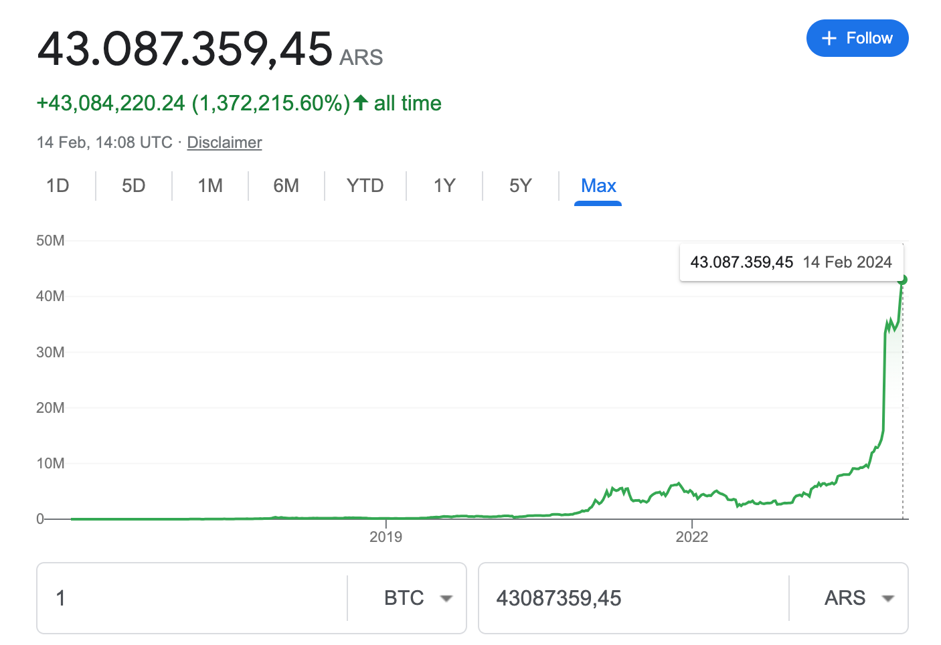The height and width of the screenshot is (645, 941).
Task: Open the Disclaimer link
Action: (x=224, y=143)
